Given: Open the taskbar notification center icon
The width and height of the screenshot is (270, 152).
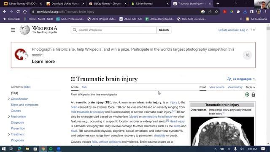Looking at the screenshot, I should click(x=263, y=149).
